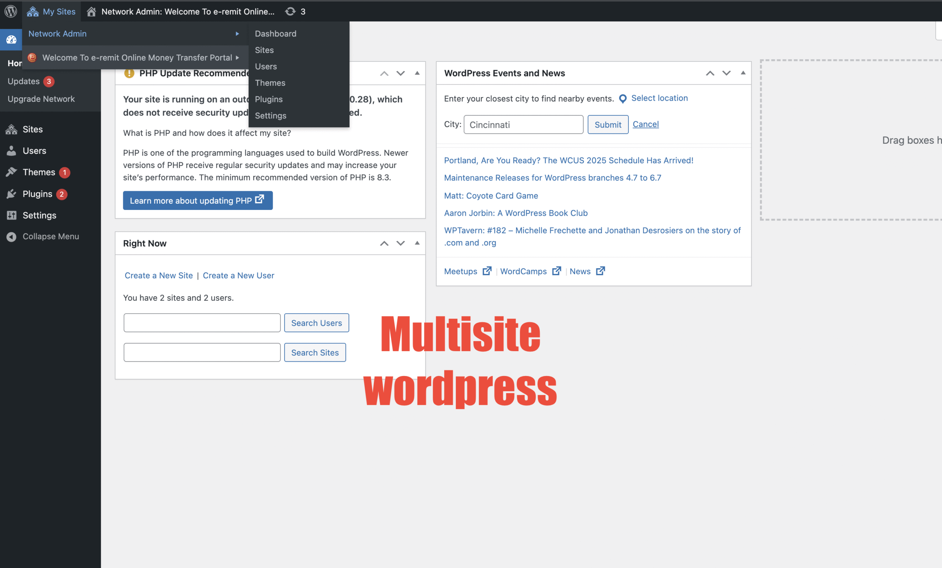Open Upgrade Network in sidebar
Screen dimensions: 942x568
(x=41, y=99)
